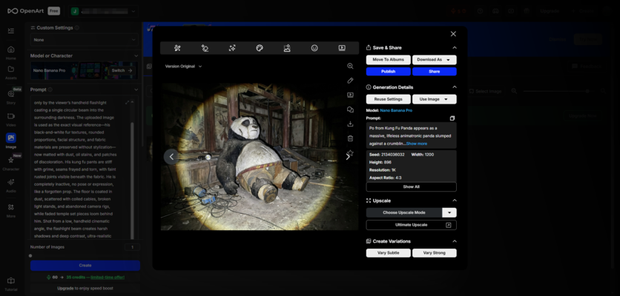Go to next image with right arrow

point(347,156)
